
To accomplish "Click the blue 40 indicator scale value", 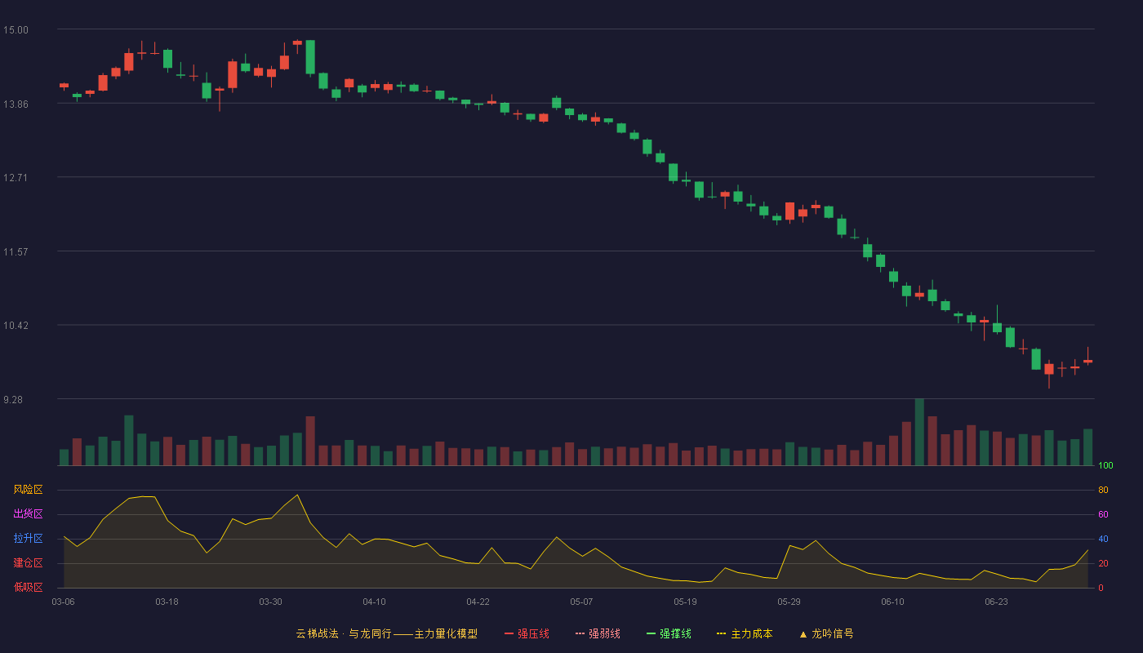I will pos(1103,539).
